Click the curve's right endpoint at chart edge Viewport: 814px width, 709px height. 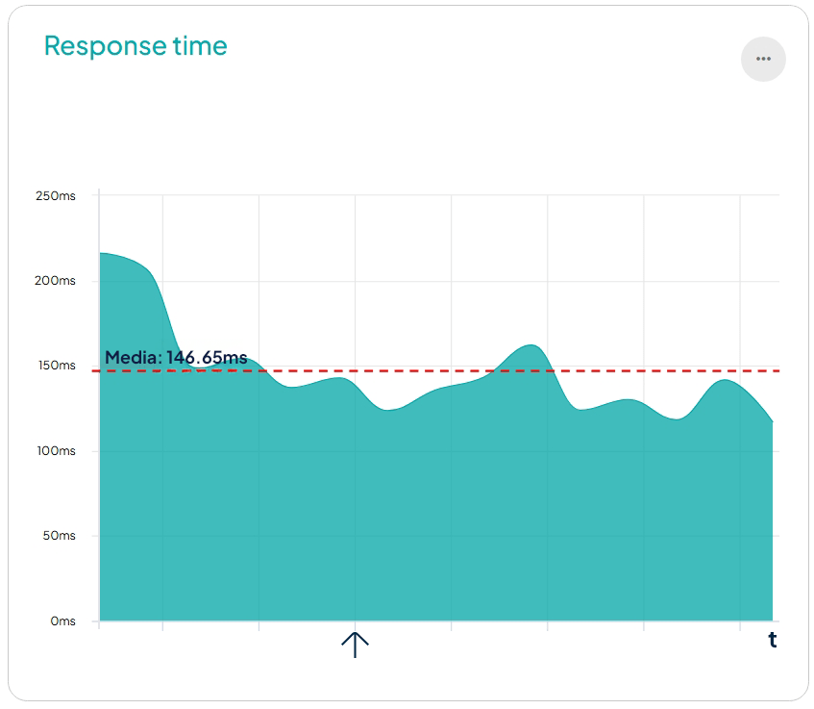click(772, 421)
